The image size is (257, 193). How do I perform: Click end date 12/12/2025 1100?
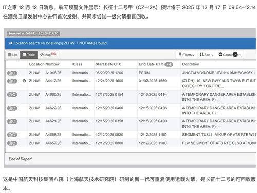[x=153, y=143]
